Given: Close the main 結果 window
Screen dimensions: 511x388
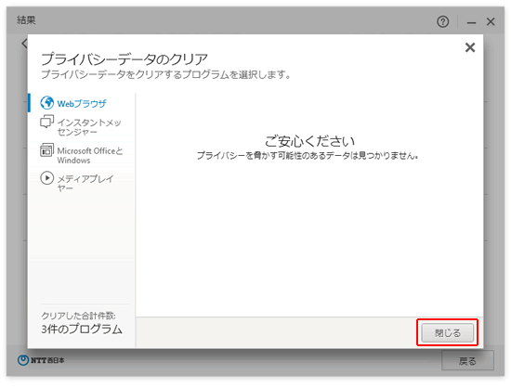Looking at the screenshot, I should click(x=491, y=21).
